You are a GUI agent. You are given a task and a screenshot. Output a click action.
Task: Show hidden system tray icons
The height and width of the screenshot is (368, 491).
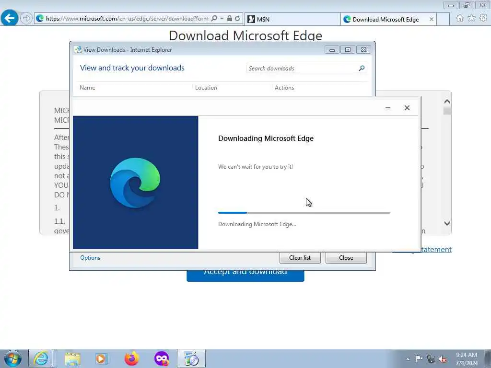[408, 359]
